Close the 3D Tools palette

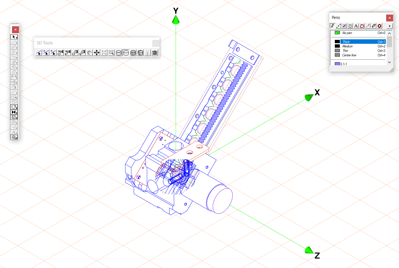pyautogui.click(x=156, y=43)
